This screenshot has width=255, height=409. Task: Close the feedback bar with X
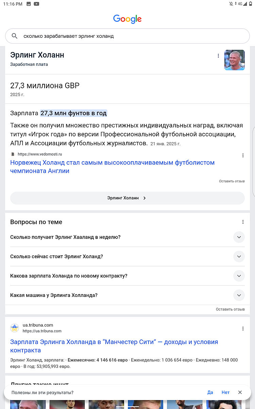(x=240, y=392)
